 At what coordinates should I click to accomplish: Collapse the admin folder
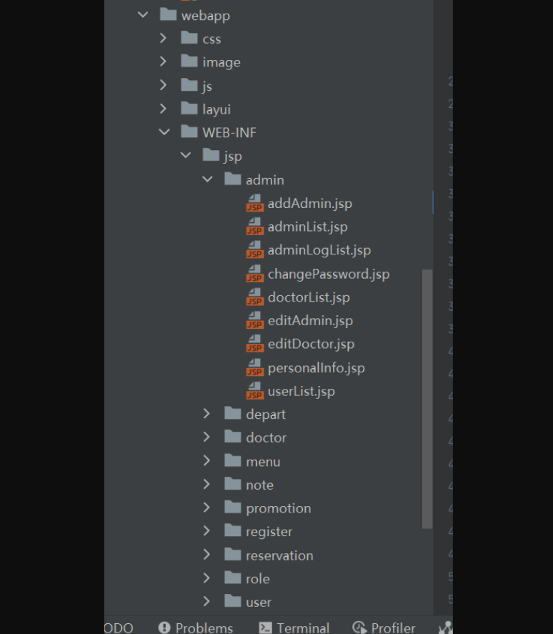pos(207,179)
